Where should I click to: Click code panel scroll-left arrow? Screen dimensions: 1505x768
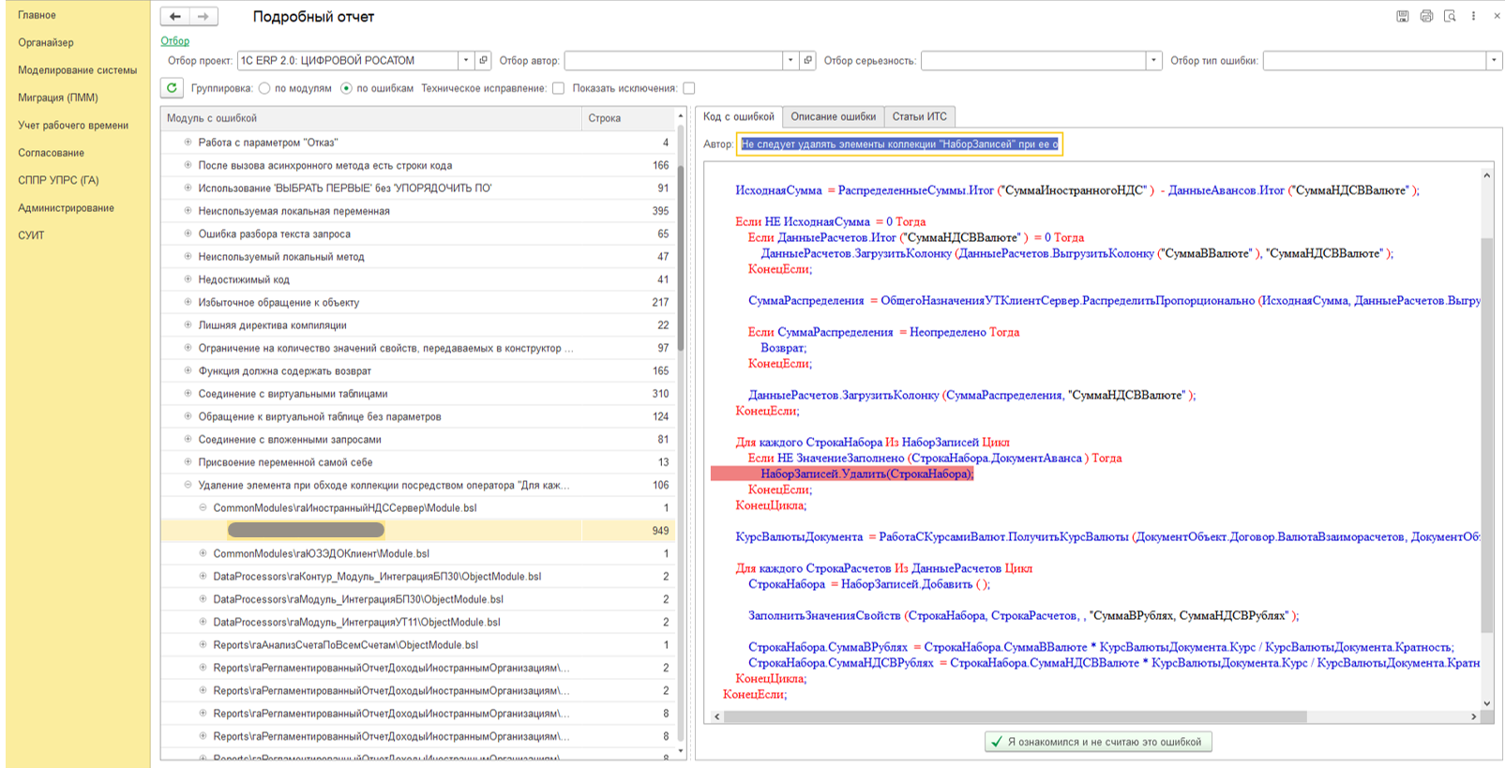point(717,716)
